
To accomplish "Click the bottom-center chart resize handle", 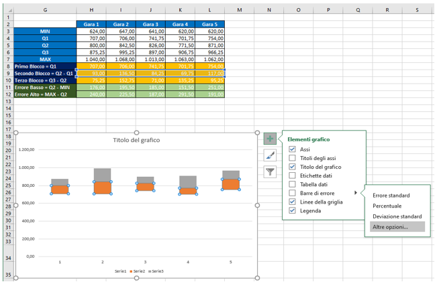I will tap(137, 277).
